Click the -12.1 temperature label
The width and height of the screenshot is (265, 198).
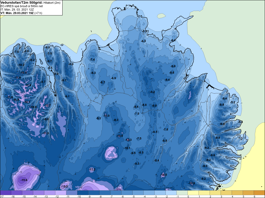tap(27, 102)
